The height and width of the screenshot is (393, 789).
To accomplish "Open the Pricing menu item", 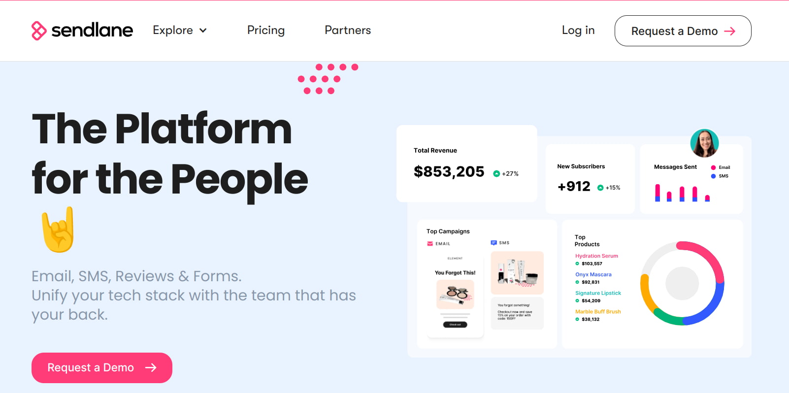I will [x=266, y=31].
